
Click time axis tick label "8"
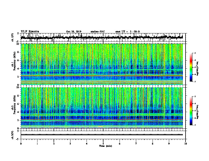coord(153,144)
